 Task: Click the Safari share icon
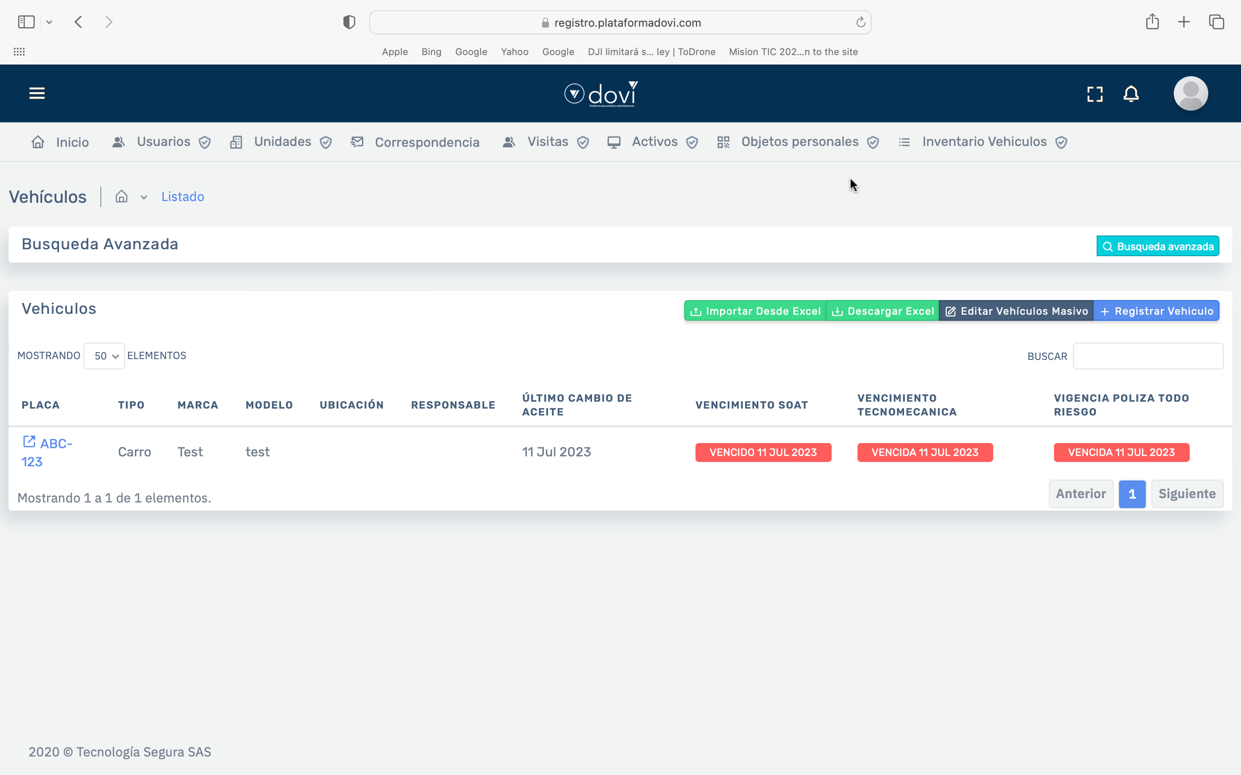pyautogui.click(x=1152, y=22)
